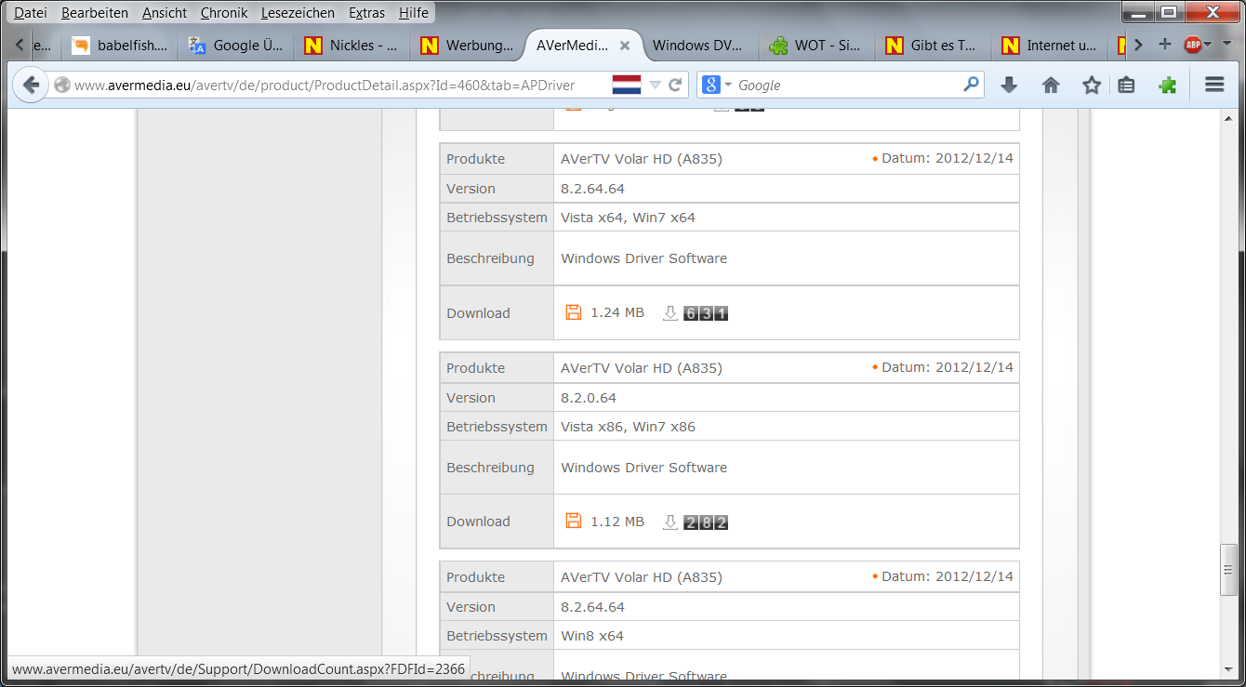Image resolution: width=1246 pixels, height=687 pixels.
Task: Click the Google search input field
Action: (846, 85)
